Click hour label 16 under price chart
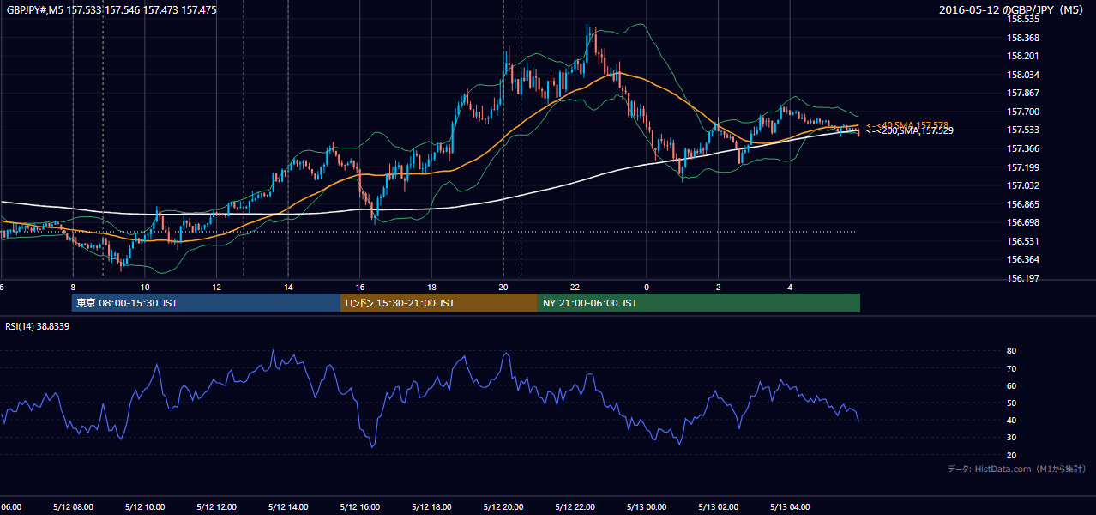This screenshot has width=1096, height=515. [x=360, y=288]
